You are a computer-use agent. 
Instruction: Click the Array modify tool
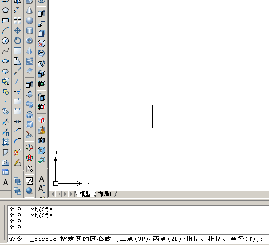[18, 20]
